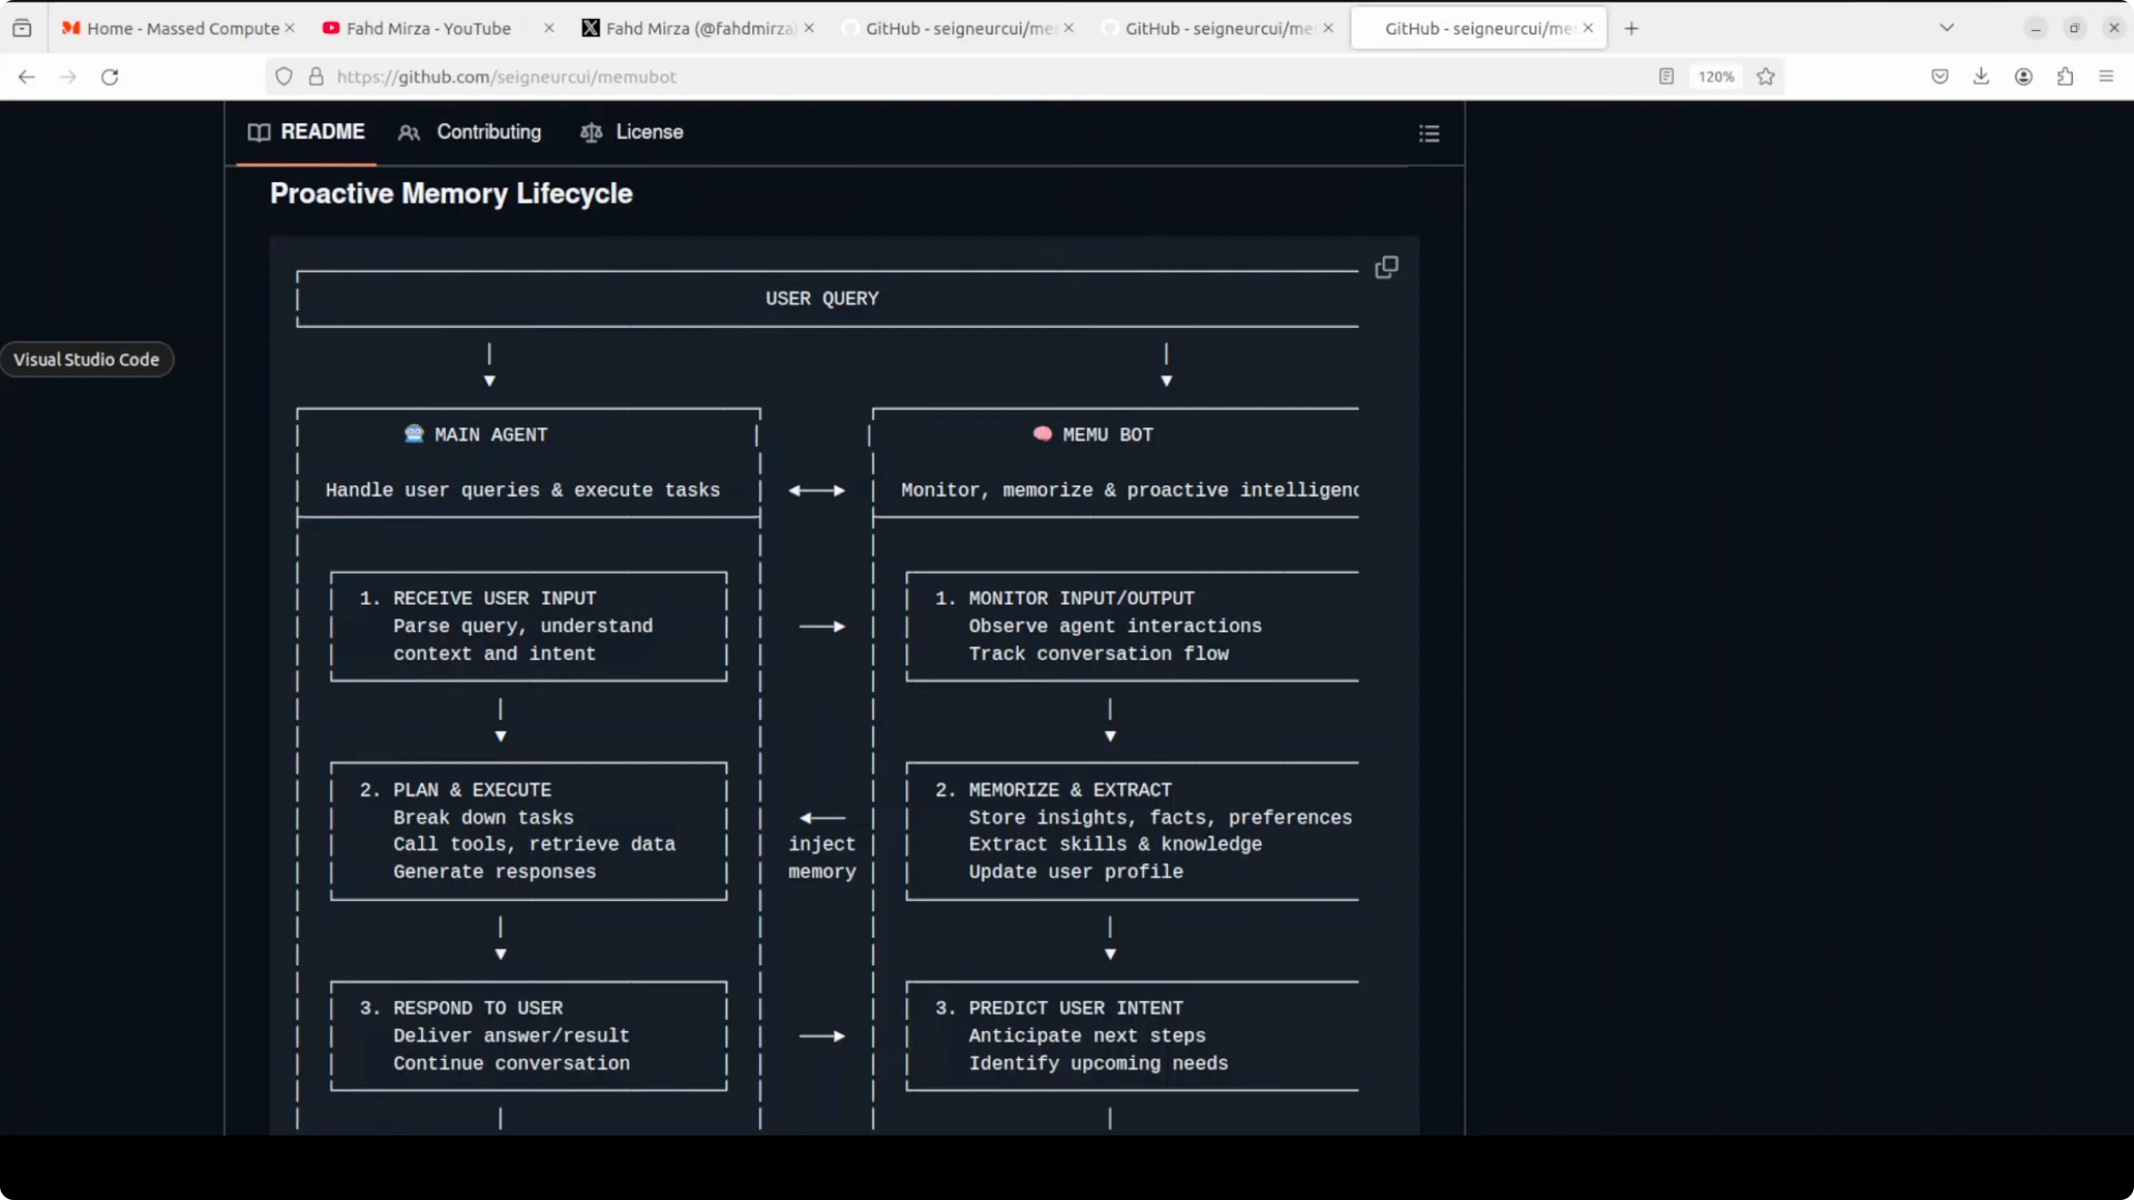Reset the 120% zoom level indicator
Screen dimensions: 2134x1200
[1716, 76]
